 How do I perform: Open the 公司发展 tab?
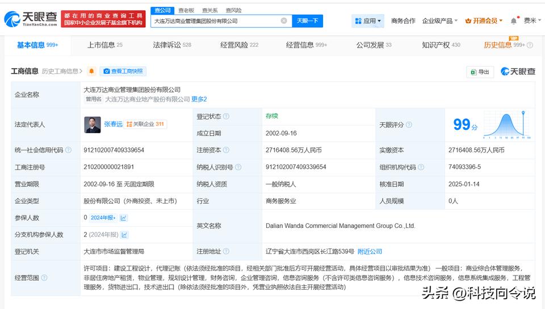(x=374, y=45)
